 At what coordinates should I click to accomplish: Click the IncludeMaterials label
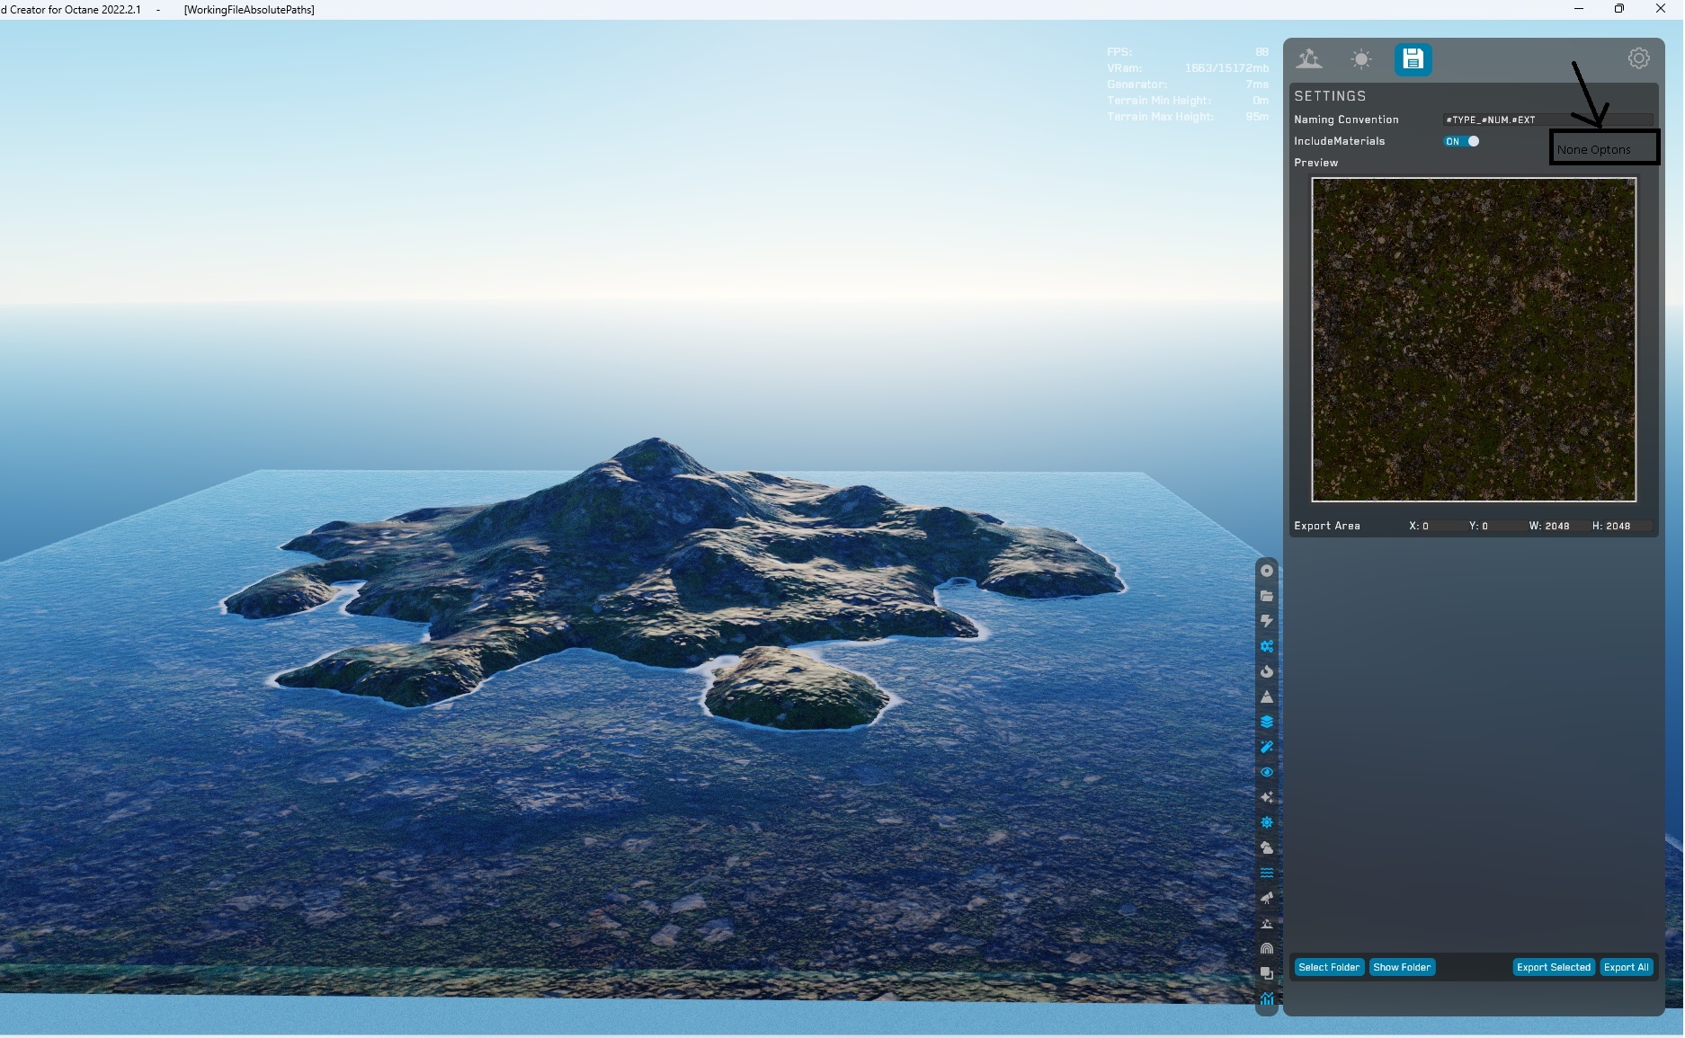(x=1339, y=141)
